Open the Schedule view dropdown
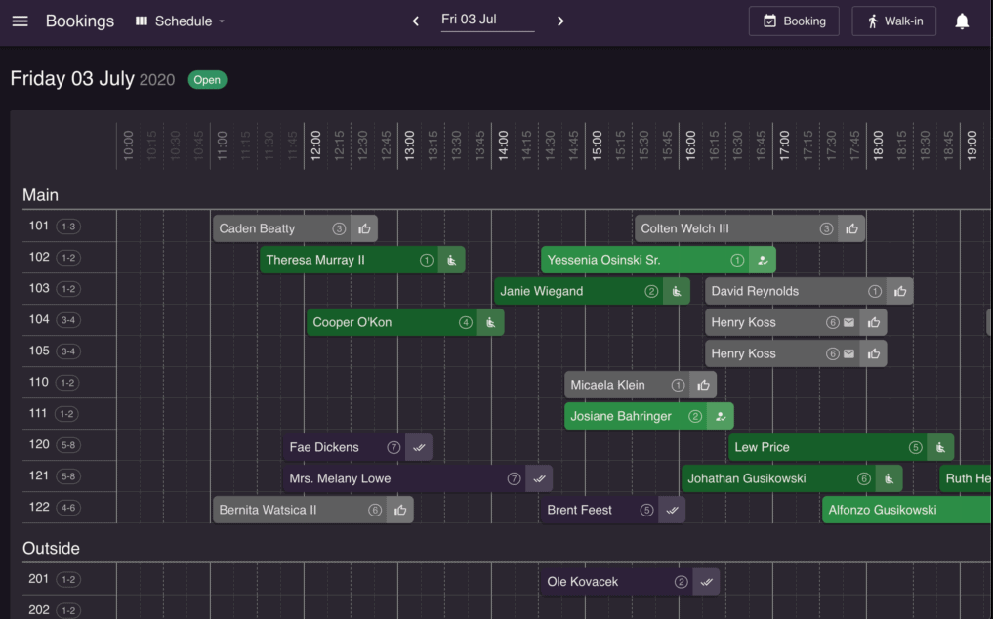This screenshot has height=619, width=993. 181,21
